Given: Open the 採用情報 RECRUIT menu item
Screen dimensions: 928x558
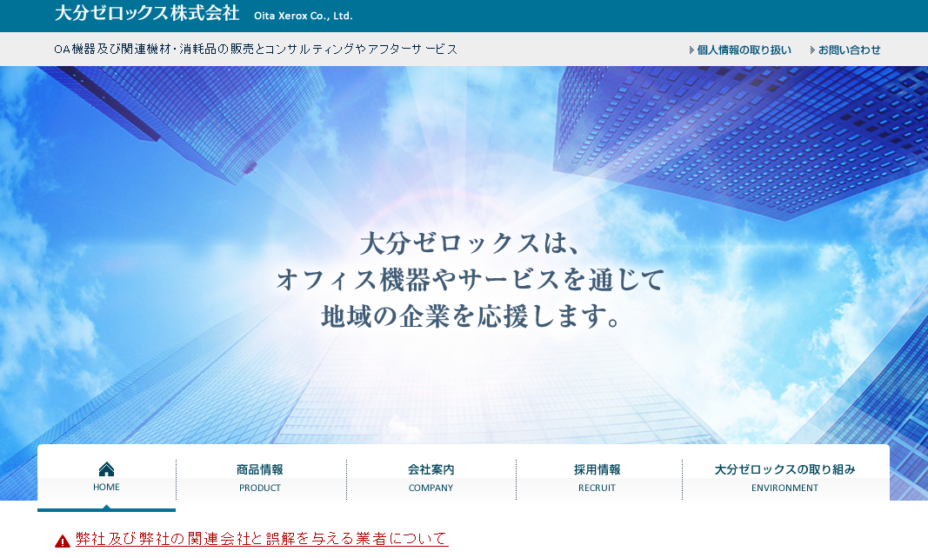Looking at the screenshot, I should pyautogui.click(x=598, y=478).
